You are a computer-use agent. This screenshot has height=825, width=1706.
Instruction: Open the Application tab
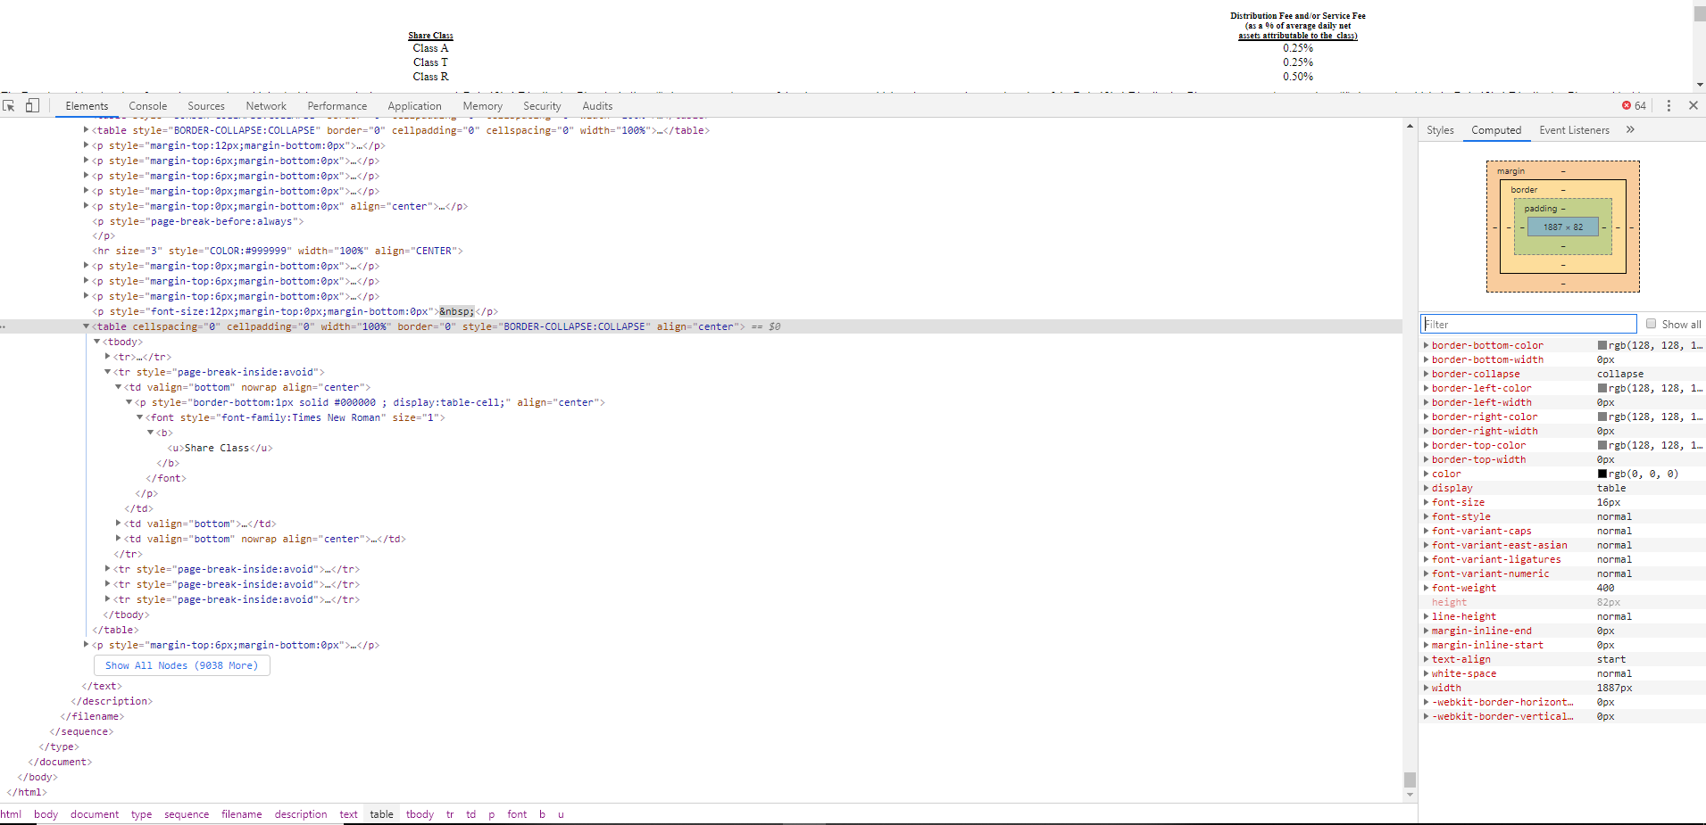414,105
